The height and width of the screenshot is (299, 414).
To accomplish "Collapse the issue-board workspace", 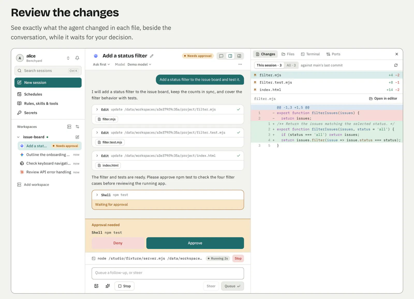I will pos(18,137).
